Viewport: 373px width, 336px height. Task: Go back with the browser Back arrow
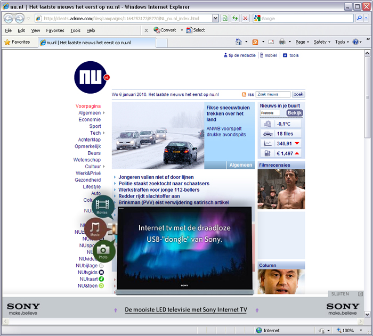pyautogui.click(x=9, y=18)
